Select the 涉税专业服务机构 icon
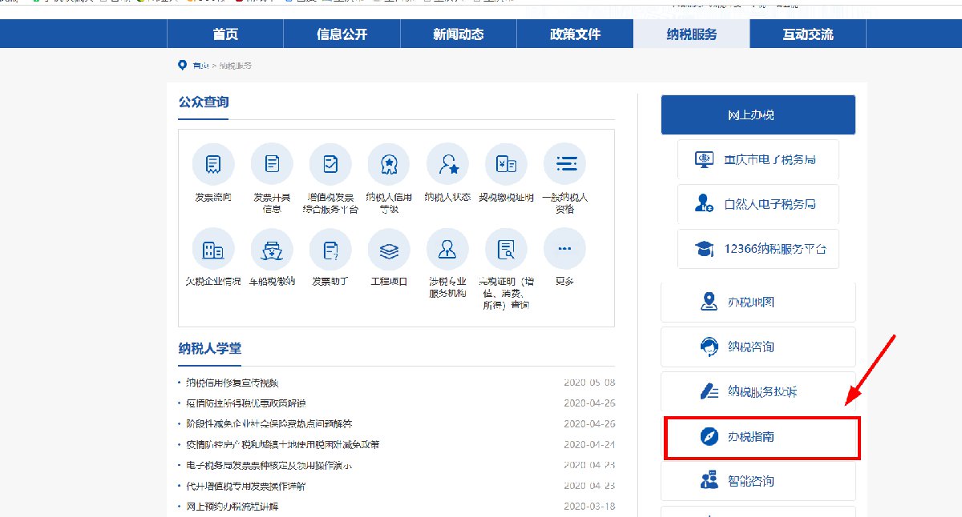The image size is (962, 517). coord(447,250)
